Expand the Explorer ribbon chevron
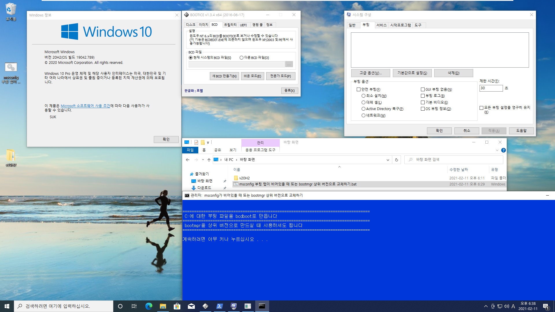The width and height of the screenshot is (555, 312). [497, 150]
